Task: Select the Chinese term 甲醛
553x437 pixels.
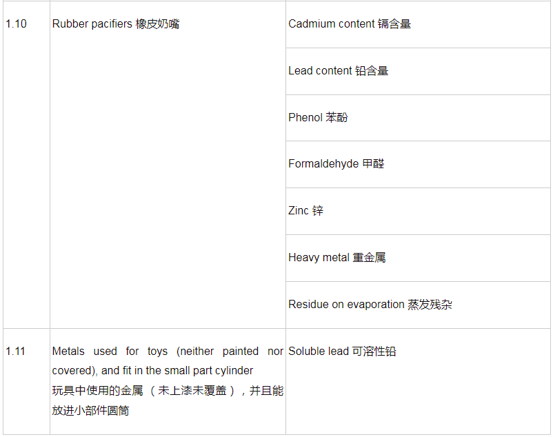Action: coord(373,164)
